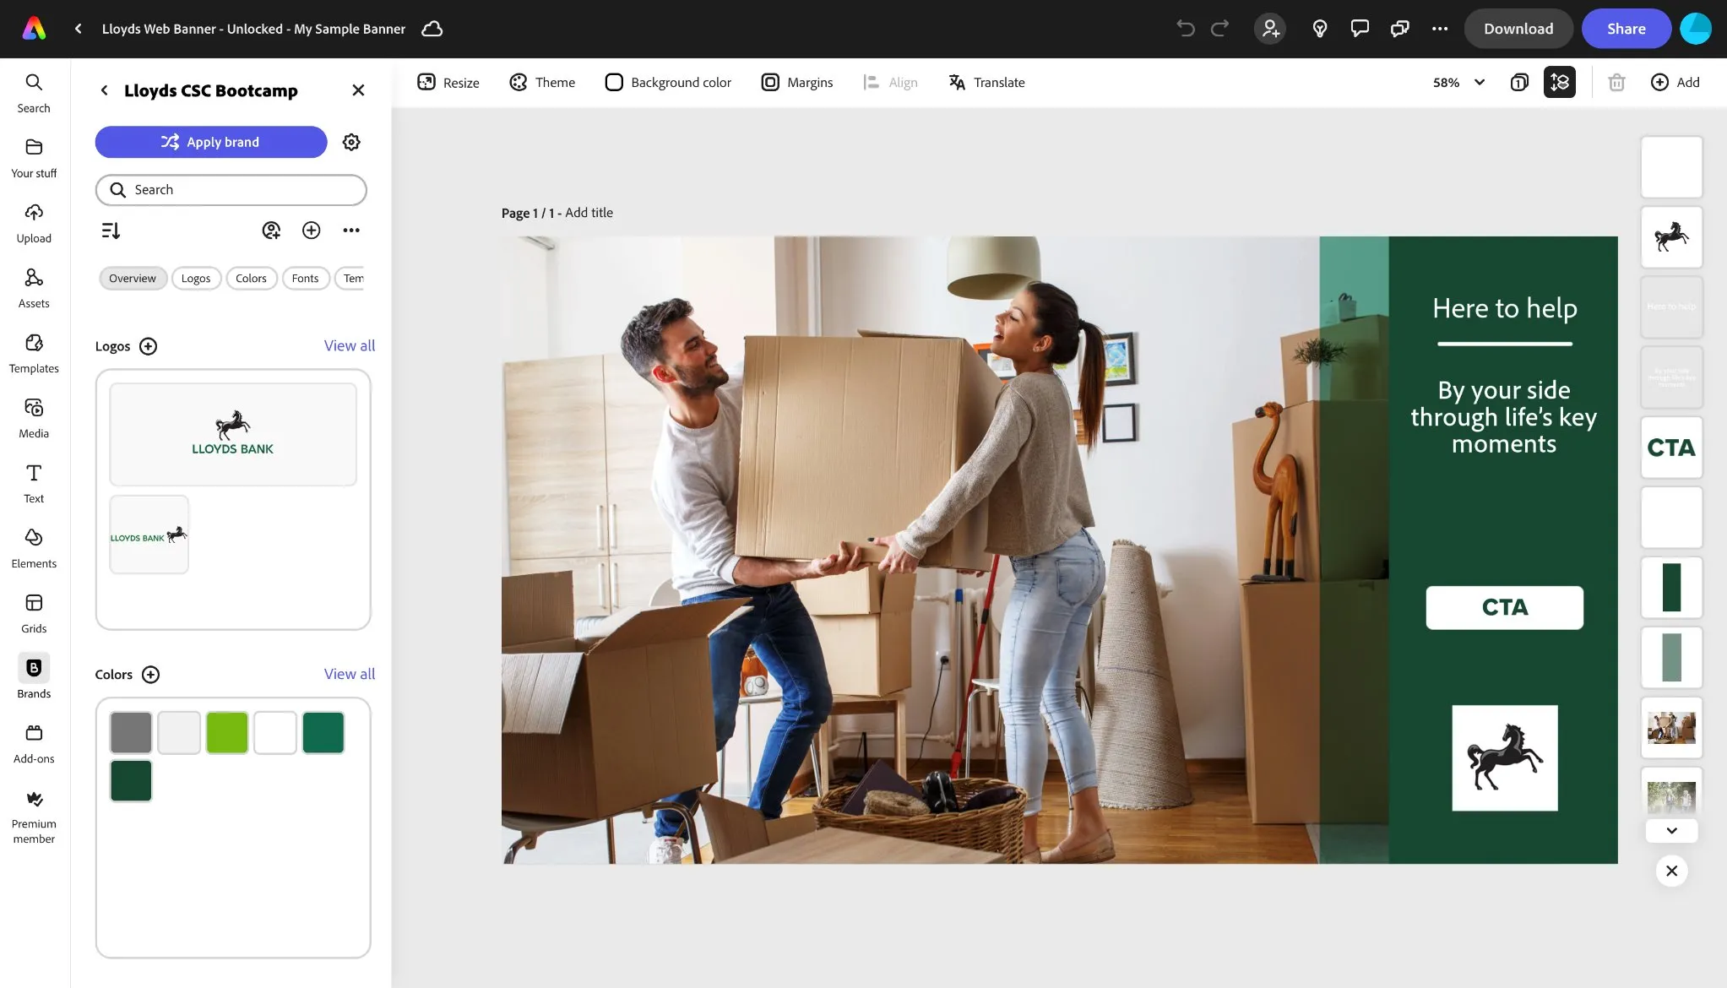Go back from Lloyds CSC Bootcamp panel
1727x988 pixels.
104,90
